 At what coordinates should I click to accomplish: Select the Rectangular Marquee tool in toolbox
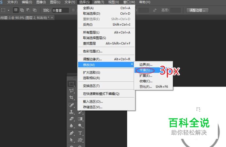(72, 84)
